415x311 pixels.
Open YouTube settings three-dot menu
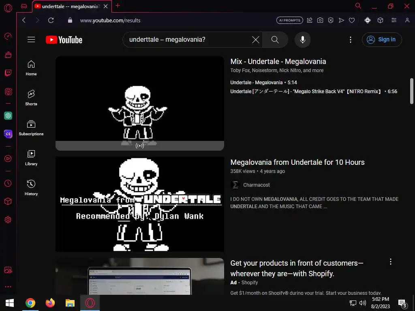(351, 40)
